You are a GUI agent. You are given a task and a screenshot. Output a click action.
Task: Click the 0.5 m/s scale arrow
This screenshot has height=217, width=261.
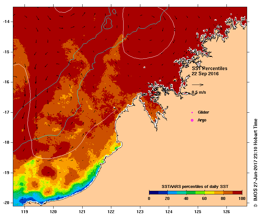(198, 85)
